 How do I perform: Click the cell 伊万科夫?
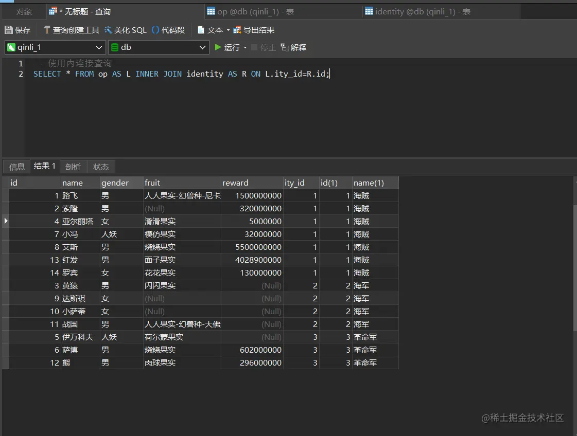click(81, 337)
